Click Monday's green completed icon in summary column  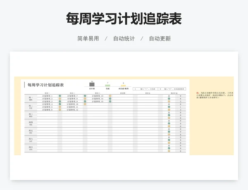click(169, 99)
